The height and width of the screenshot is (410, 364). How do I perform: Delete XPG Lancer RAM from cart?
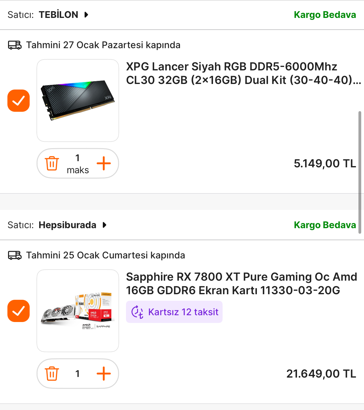point(52,163)
